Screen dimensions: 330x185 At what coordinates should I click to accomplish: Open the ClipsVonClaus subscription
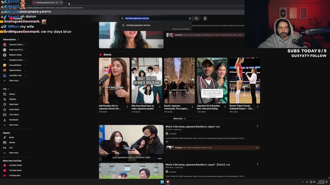pos(15,70)
